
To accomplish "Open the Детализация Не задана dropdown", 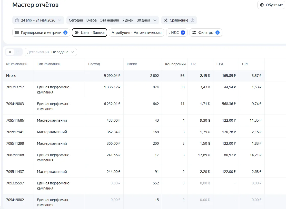I will (x=51, y=52).
